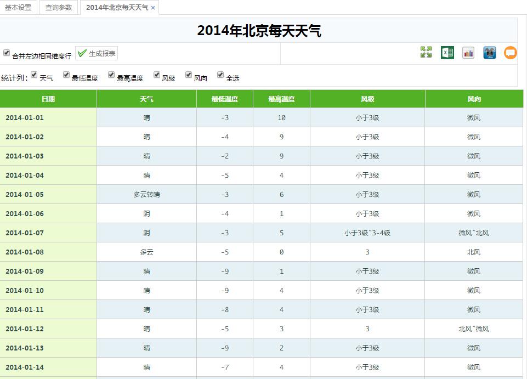The image size is (527, 379).
Task: Toggle the 合并左边相同维度行 checkbox
Action: pyautogui.click(x=7, y=53)
